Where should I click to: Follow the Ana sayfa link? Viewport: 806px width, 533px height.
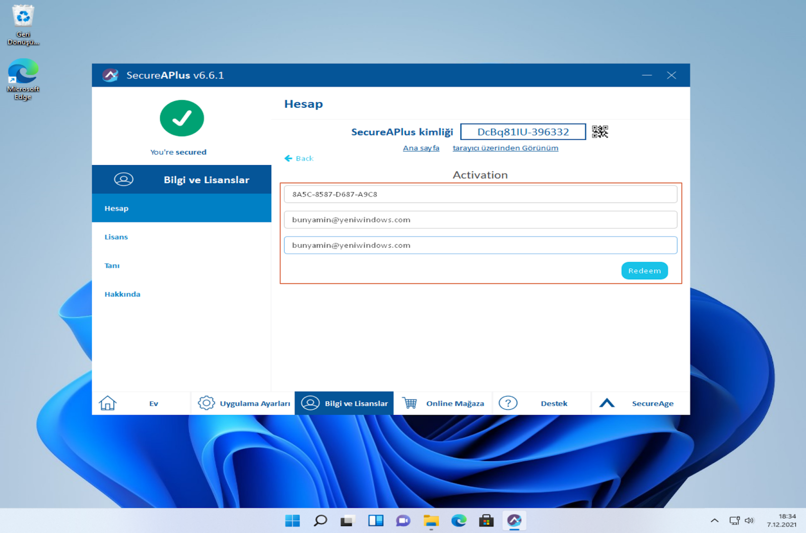pyautogui.click(x=421, y=148)
